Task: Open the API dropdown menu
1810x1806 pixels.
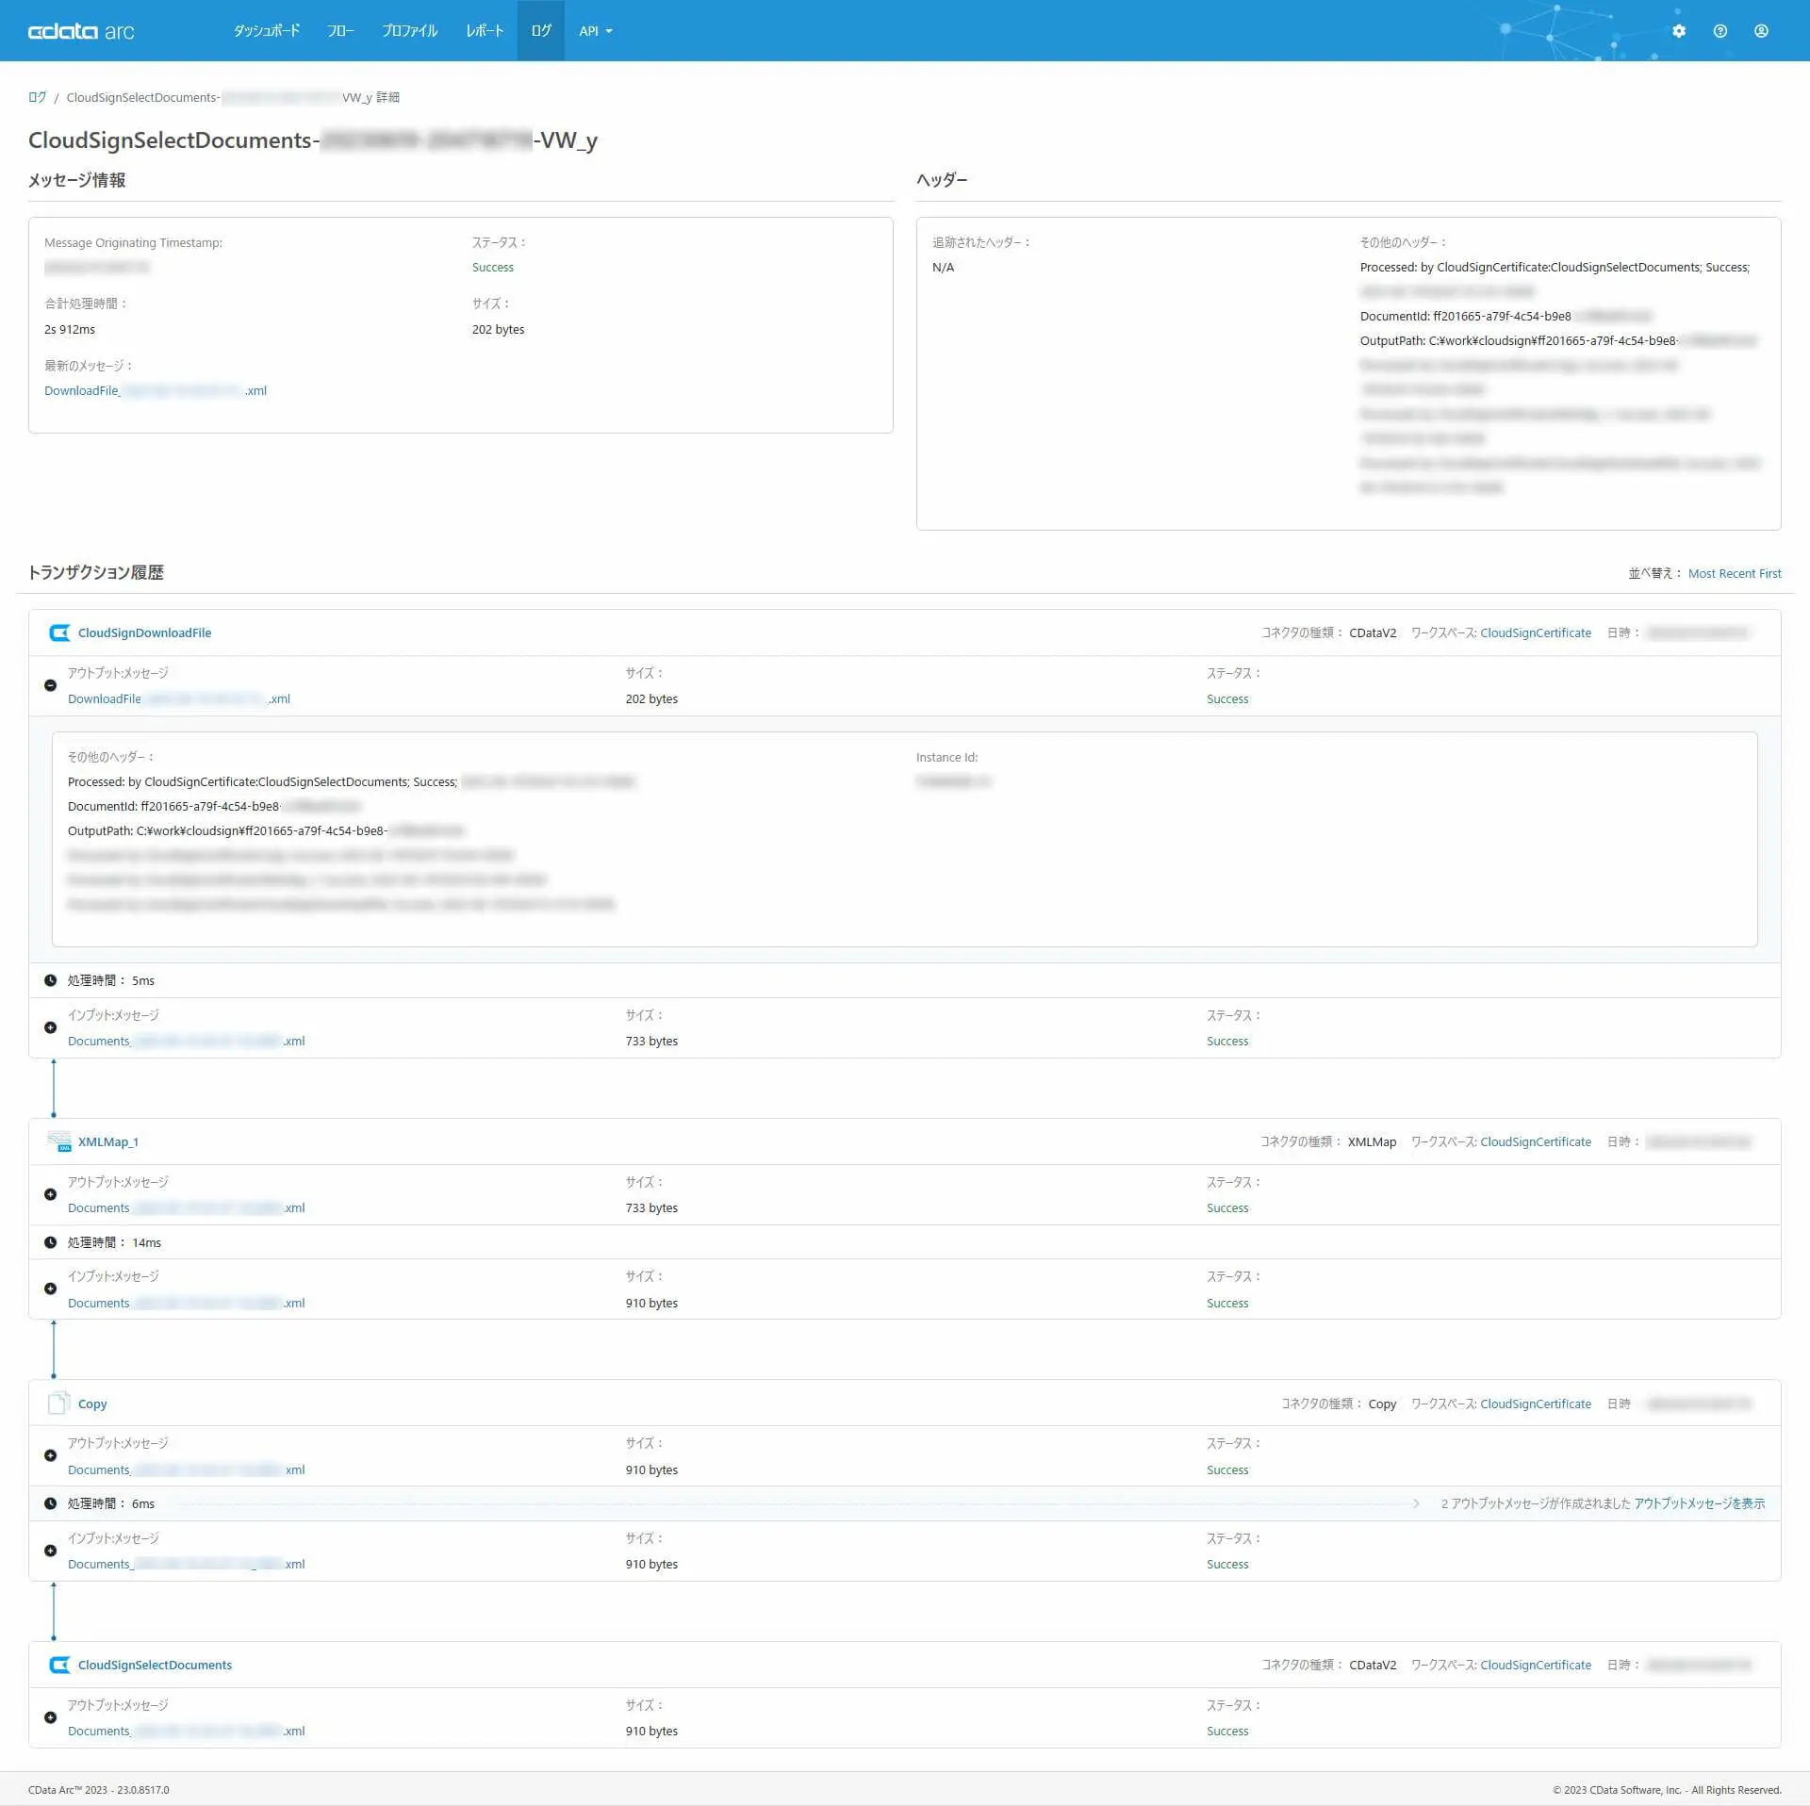Action: pos(595,31)
